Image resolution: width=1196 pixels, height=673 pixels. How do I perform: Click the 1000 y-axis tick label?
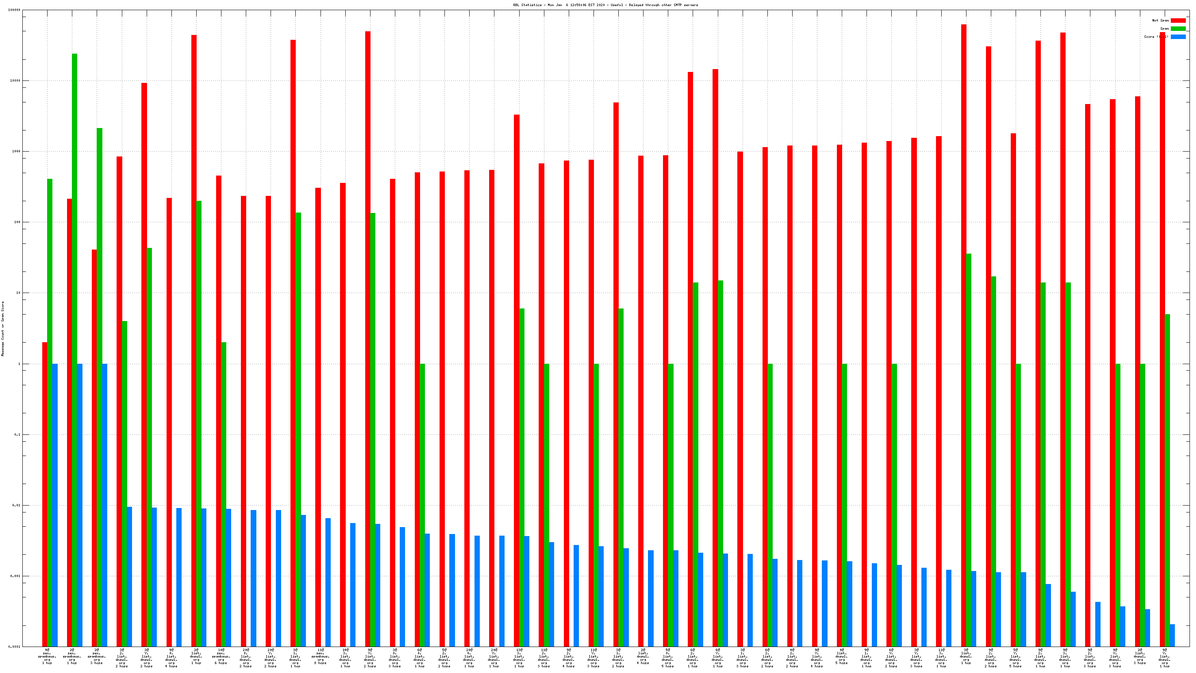coord(16,152)
